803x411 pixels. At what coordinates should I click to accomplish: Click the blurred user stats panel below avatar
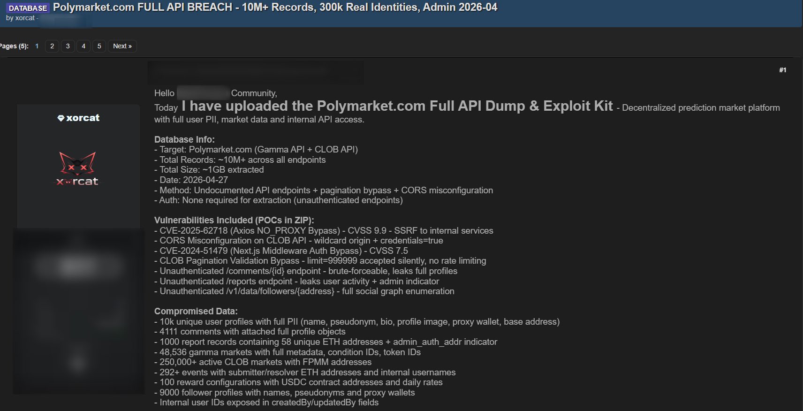coord(78,311)
